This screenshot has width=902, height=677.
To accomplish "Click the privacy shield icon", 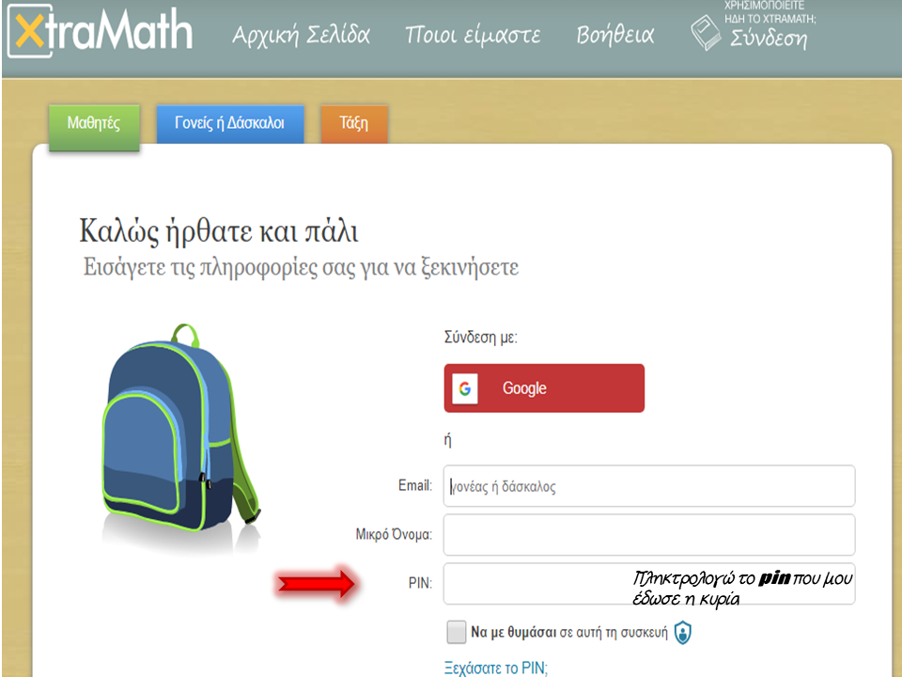I will (683, 633).
